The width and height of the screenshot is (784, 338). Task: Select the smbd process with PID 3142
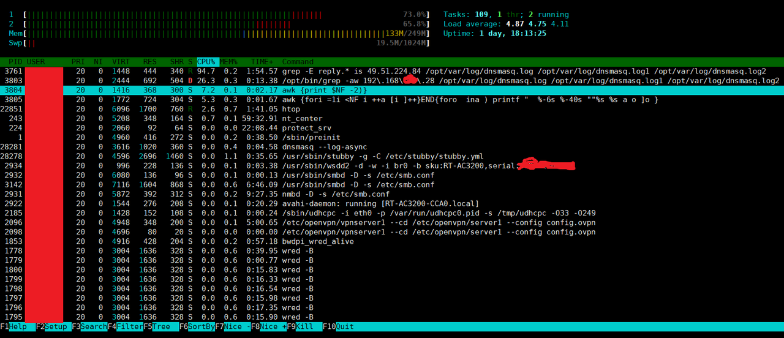(392, 185)
